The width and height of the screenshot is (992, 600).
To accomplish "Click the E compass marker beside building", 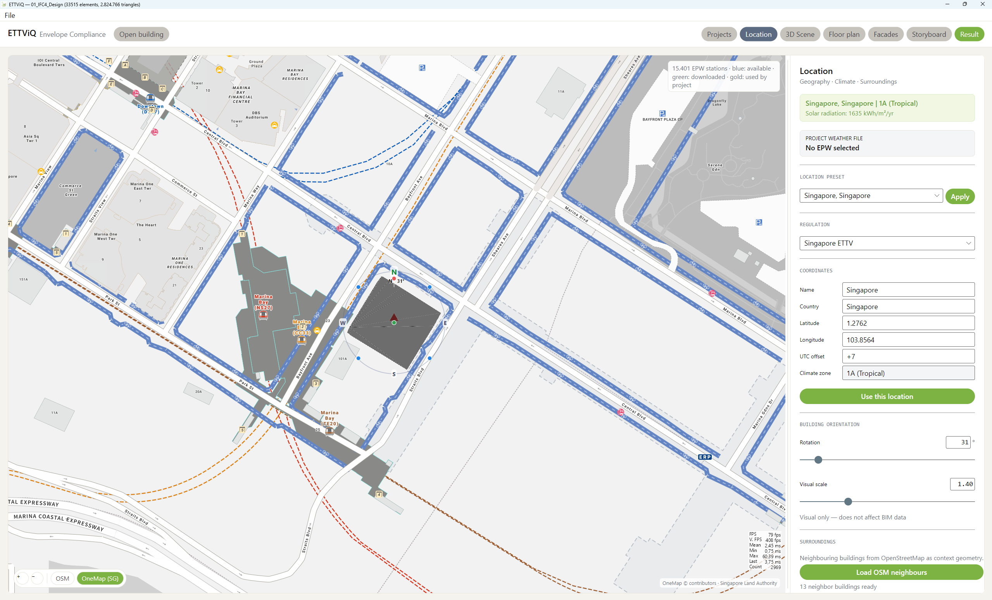I will point(445,323).
